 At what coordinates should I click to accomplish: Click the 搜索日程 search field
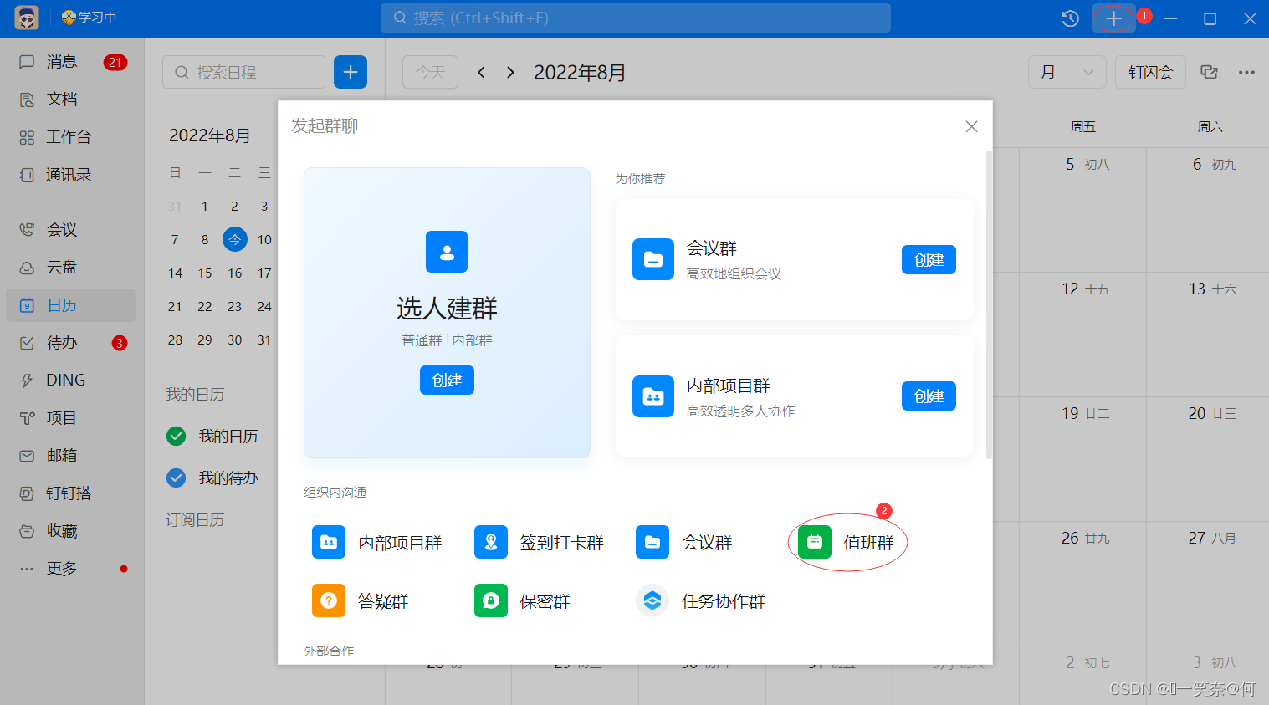pyautogui.click(x=243, y=73)
